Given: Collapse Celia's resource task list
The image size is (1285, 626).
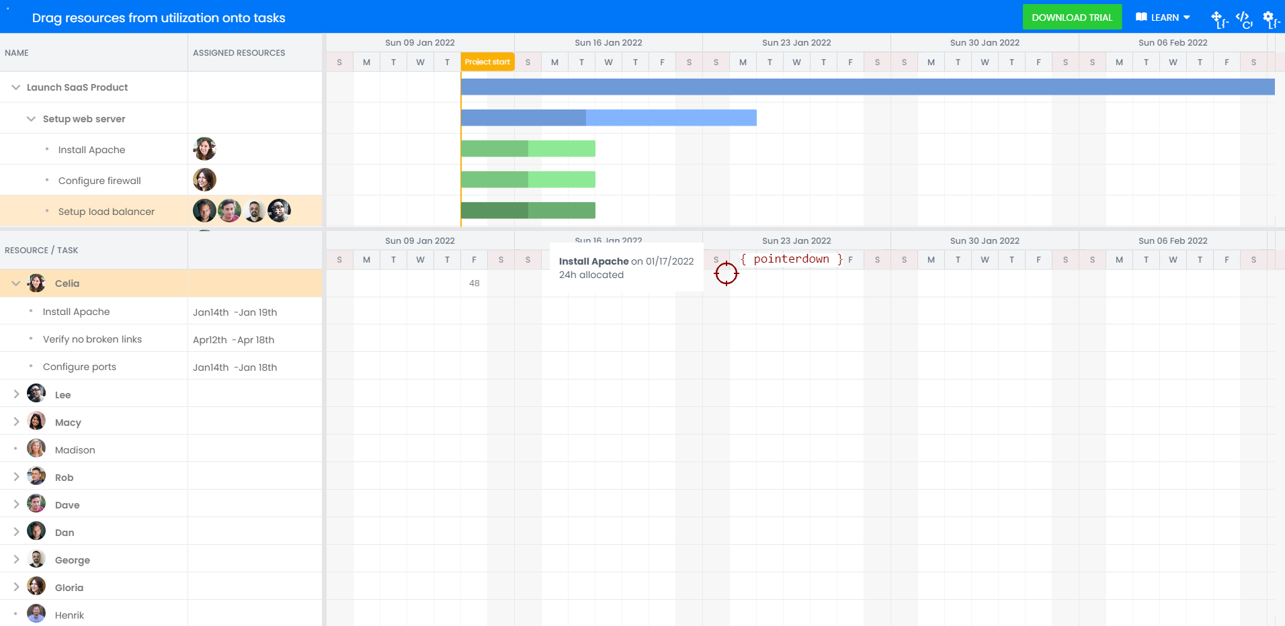Looking at the screenshot, I should click(x=16, y=283).
